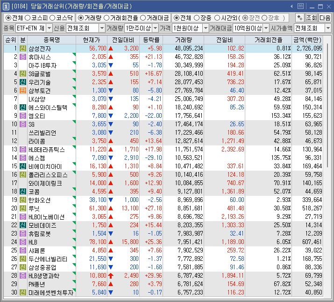
Task: Choose the 거래회전율 ranking radio button
Action: click(x=107, y=18)
